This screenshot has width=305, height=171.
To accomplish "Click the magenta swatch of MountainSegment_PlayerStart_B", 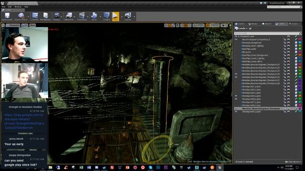I will pos(300,39).
